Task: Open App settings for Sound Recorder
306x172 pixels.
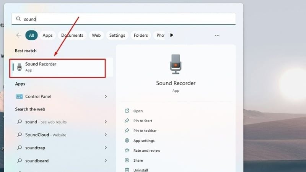Action: coord(144,141)
